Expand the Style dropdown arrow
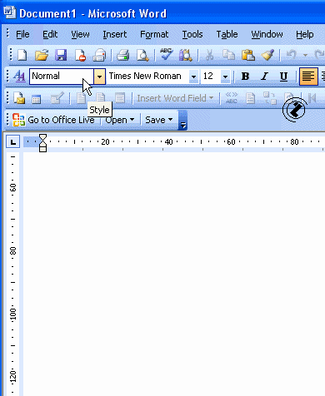 click(x=99, y=77)
